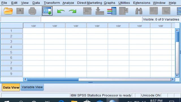
Task: Click the vertical scrollbar thumb
Action: click(177, 37)
